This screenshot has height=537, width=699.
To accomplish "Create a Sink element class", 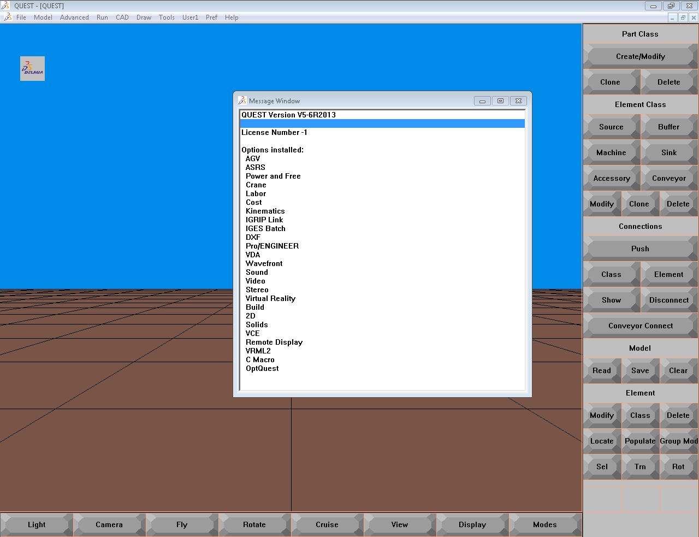I will [x=669, y=152].
